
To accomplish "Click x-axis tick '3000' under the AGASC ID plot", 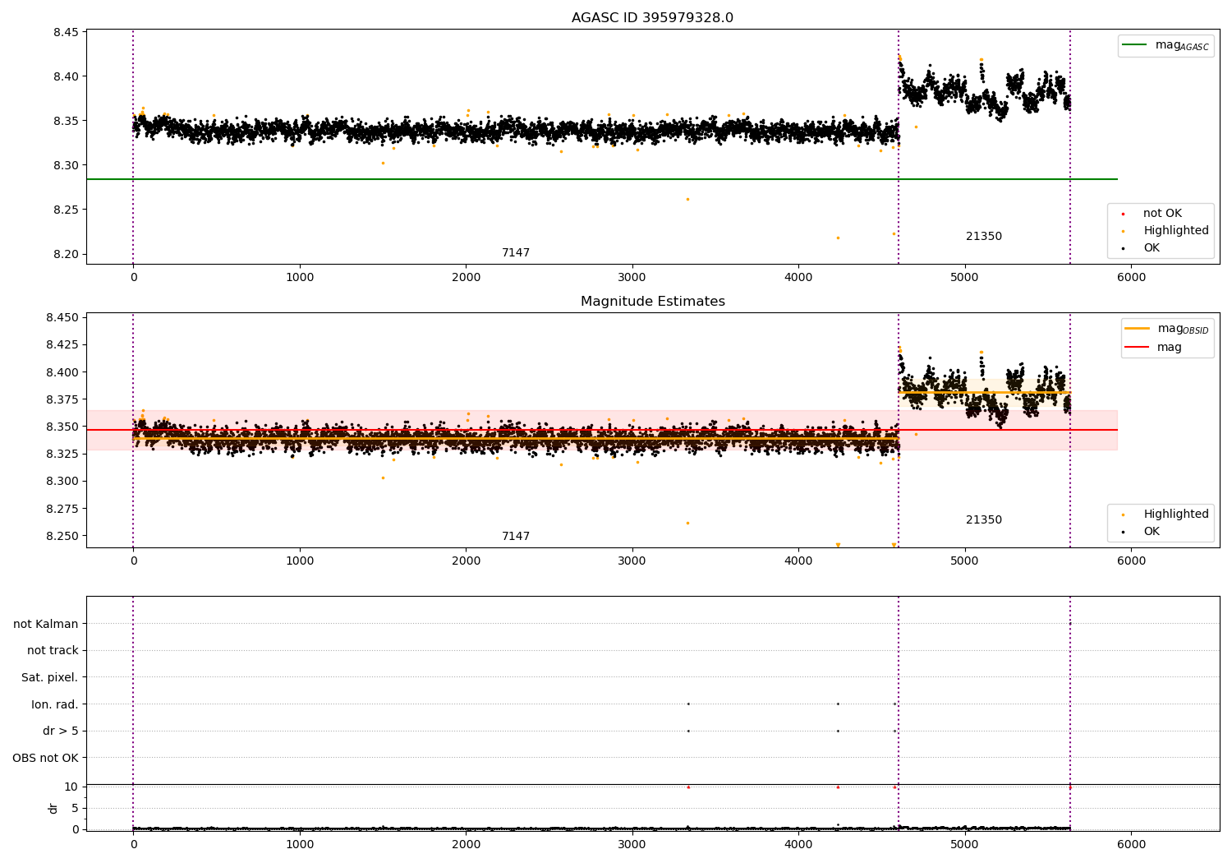I will [632, 278].
